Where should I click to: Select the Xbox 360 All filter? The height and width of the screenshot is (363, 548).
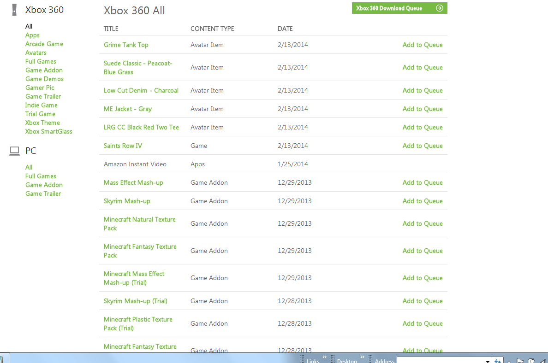pos(29,27)
